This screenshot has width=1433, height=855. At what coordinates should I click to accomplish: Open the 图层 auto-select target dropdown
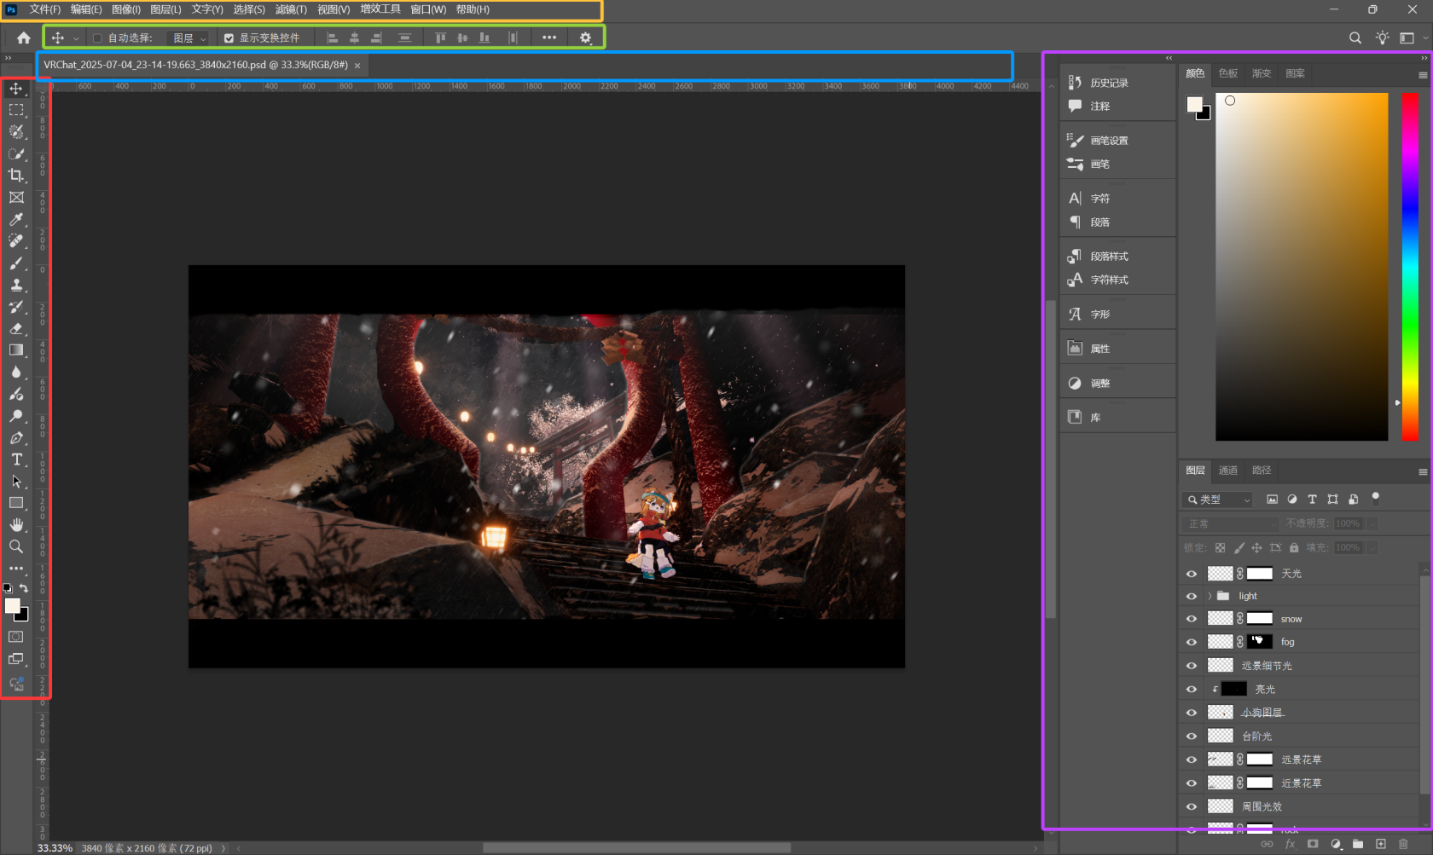pos(189,38)
